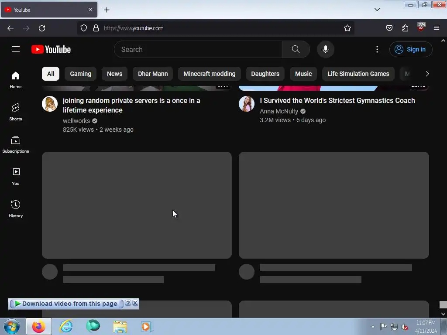Open YouTube settings three-dot menu

pyautogui.click(x=377, y=49)
